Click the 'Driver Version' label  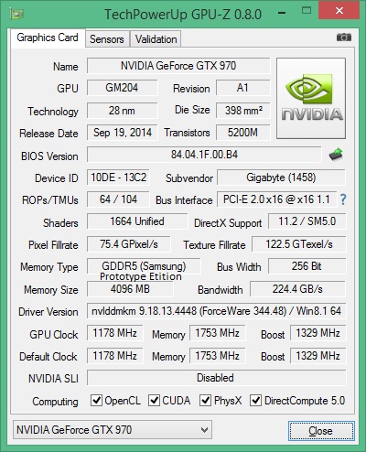[48, 312]
